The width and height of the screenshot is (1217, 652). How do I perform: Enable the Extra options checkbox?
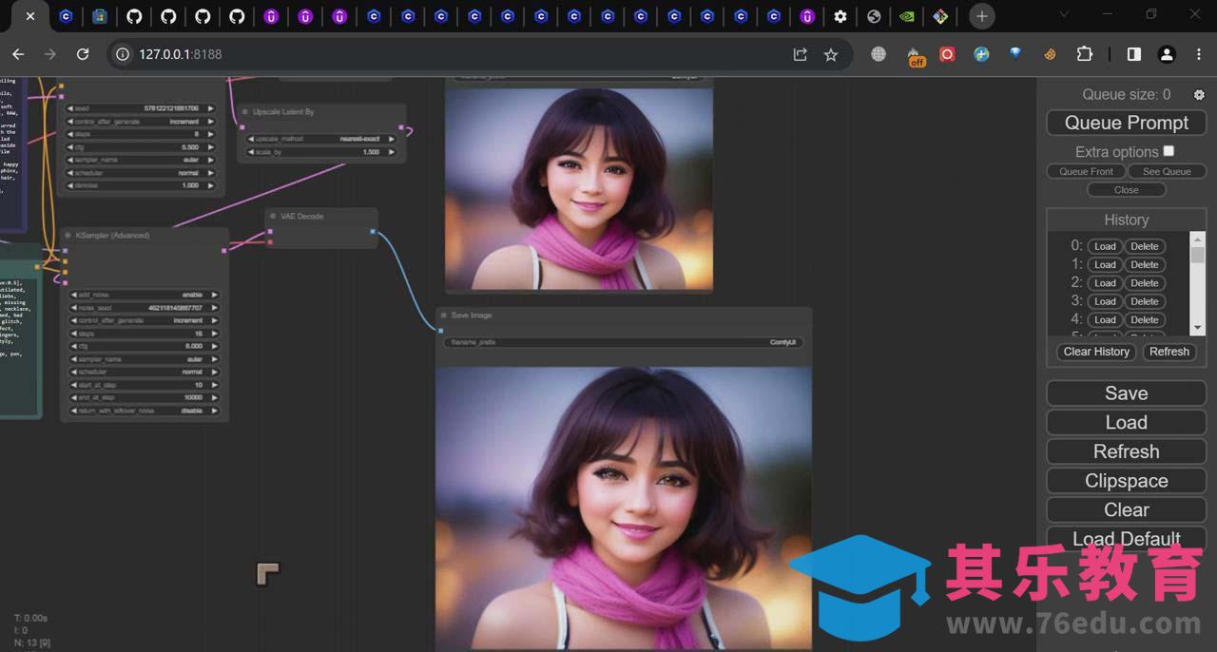1169,151
